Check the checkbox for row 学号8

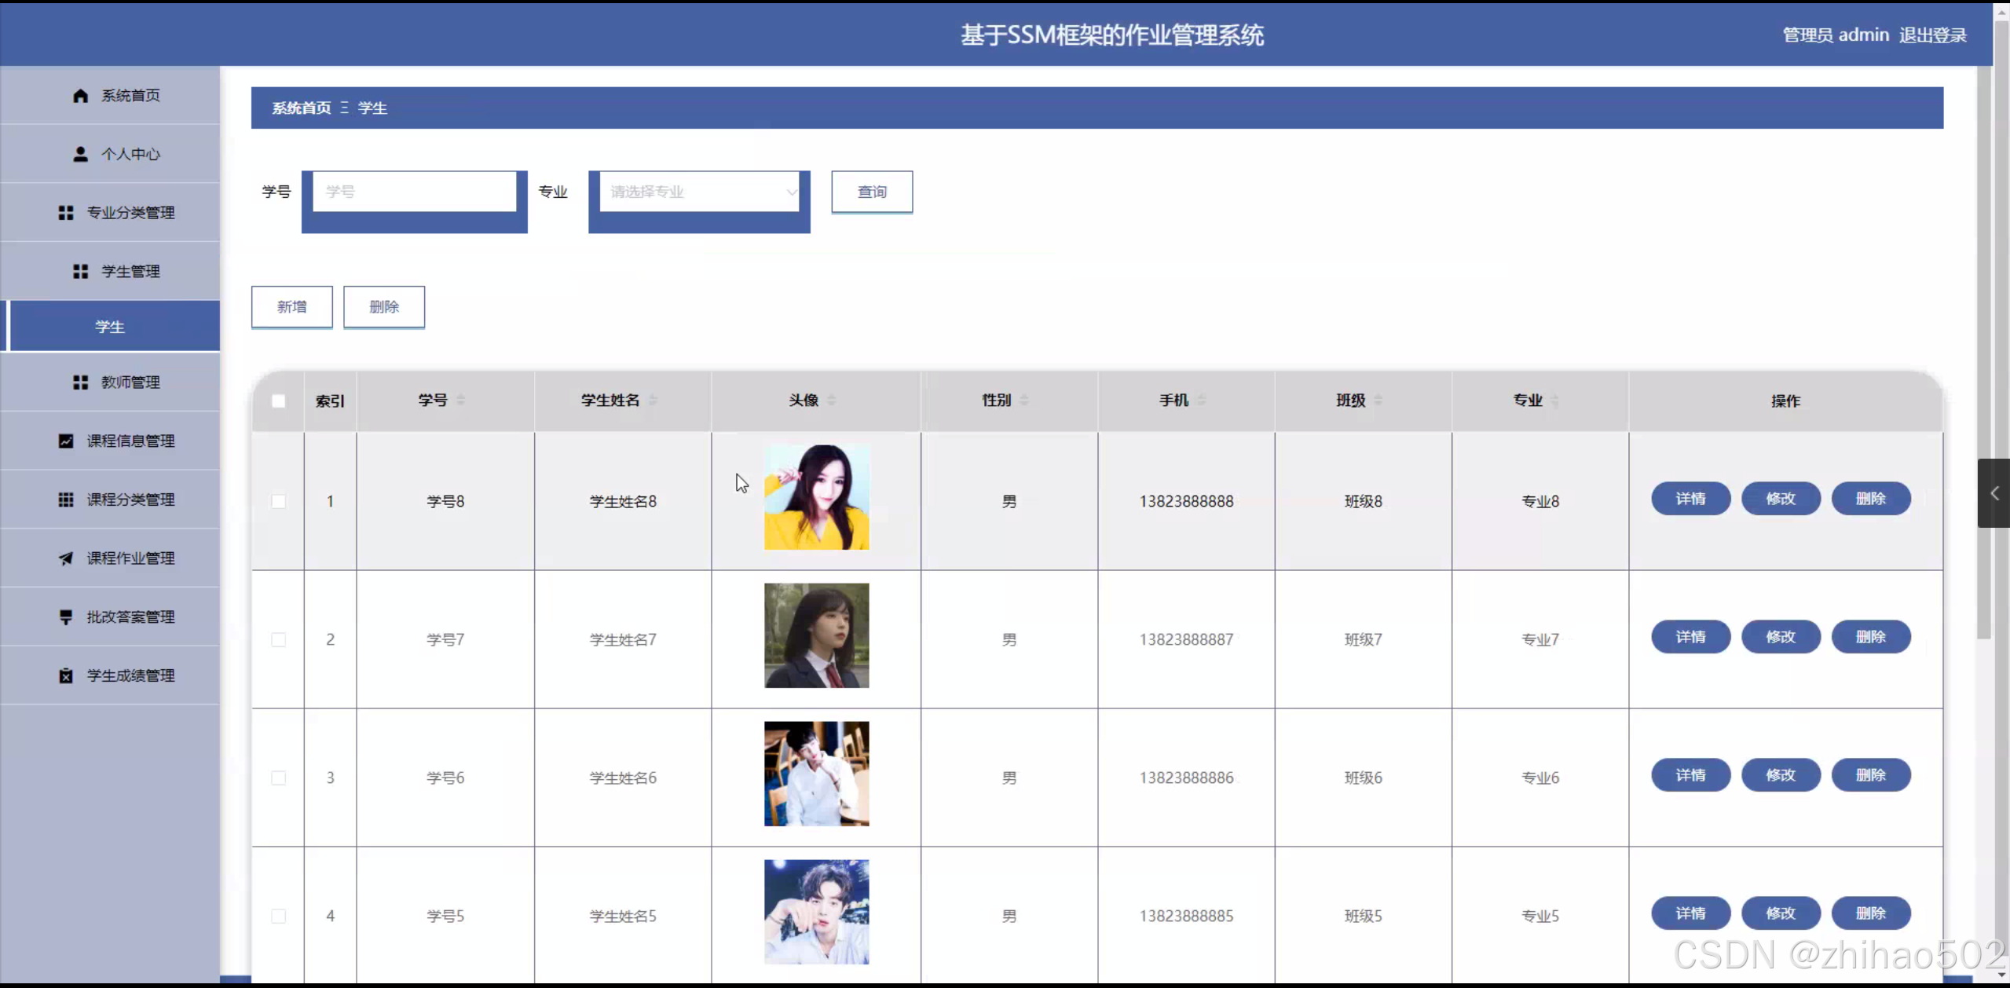pos(278,501)
